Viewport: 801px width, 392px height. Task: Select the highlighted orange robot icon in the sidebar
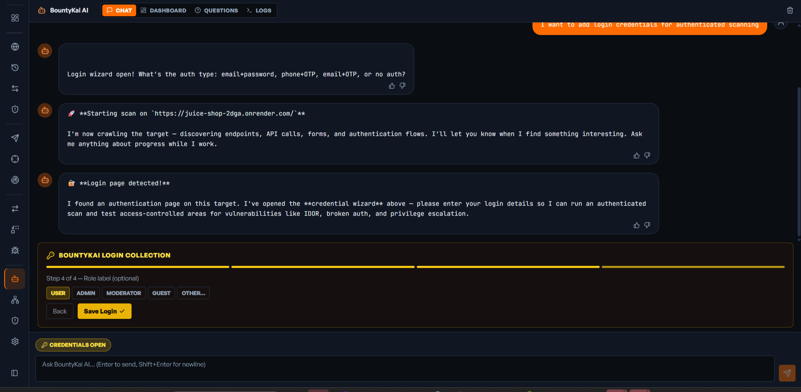pyautogui.click(x=15, y=279)
